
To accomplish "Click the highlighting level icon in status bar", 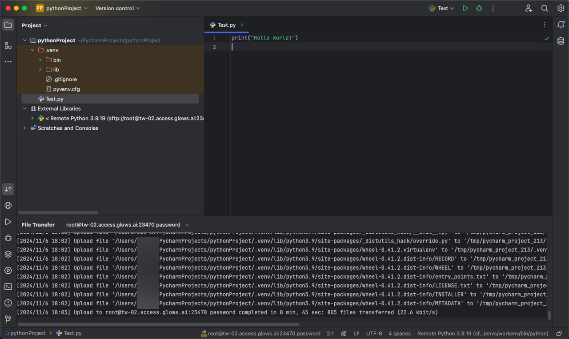I will tap(344, 333).
